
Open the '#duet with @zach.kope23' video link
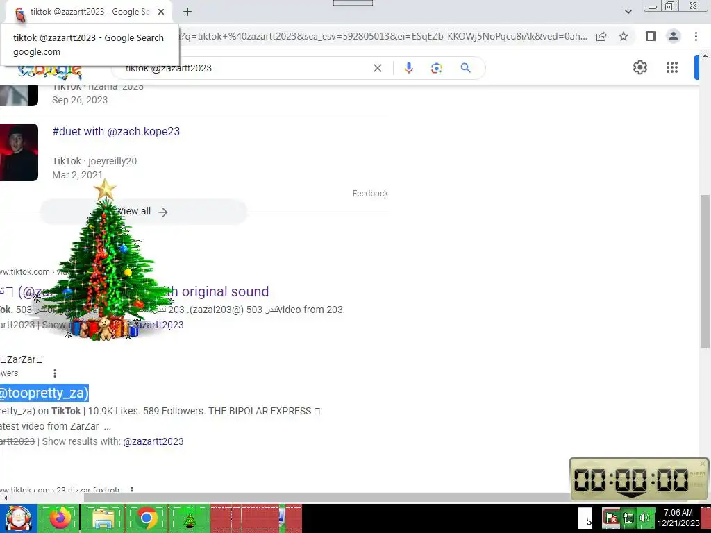pyautogui.click(x=116, y=131)
